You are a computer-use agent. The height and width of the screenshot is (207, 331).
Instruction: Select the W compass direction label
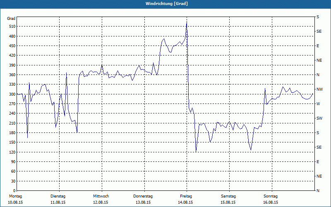tap(318, 104)
